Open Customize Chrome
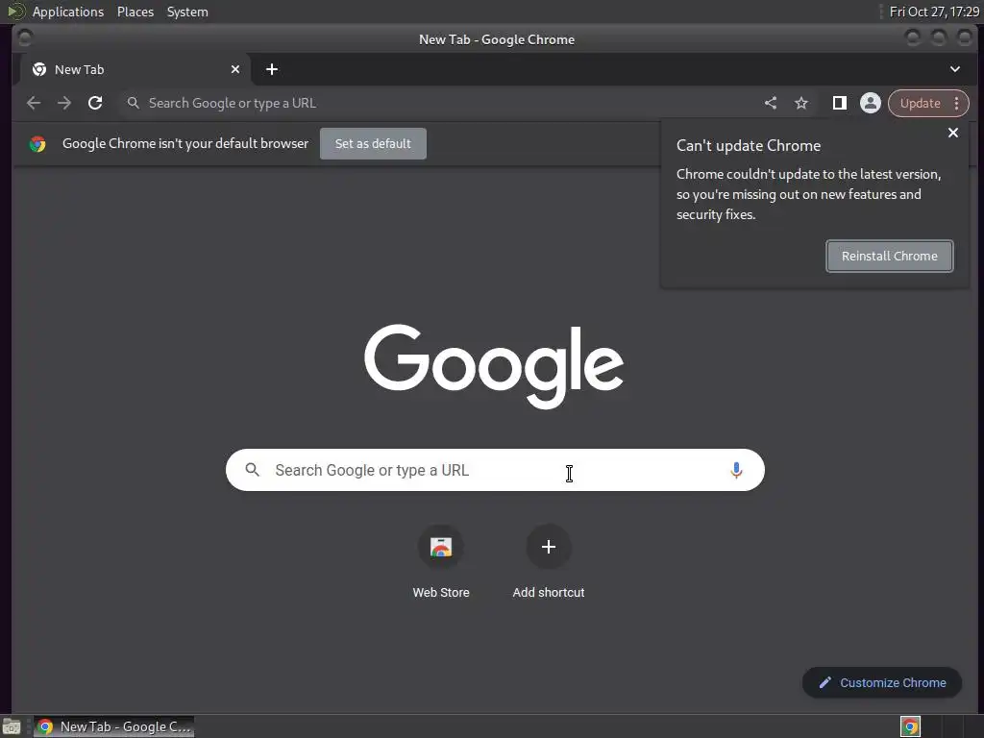 (x=882, y=683)
